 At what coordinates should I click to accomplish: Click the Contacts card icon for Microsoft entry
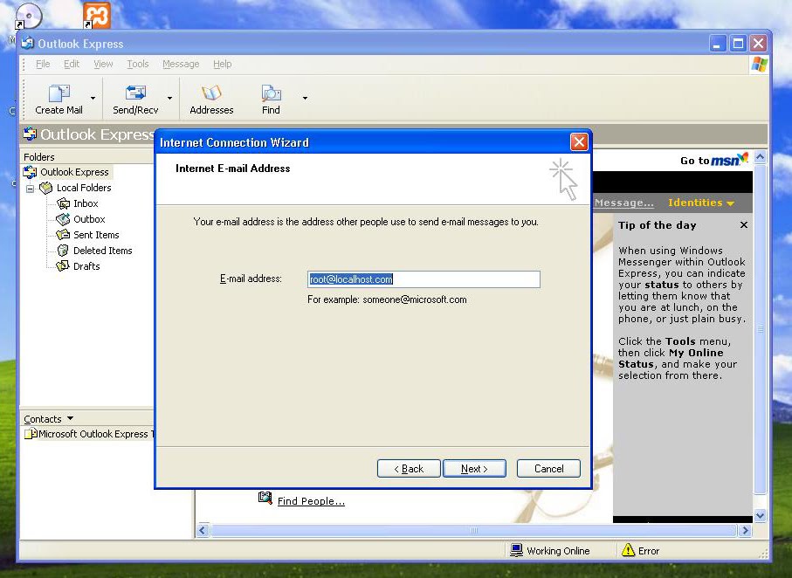coord(31,434)
